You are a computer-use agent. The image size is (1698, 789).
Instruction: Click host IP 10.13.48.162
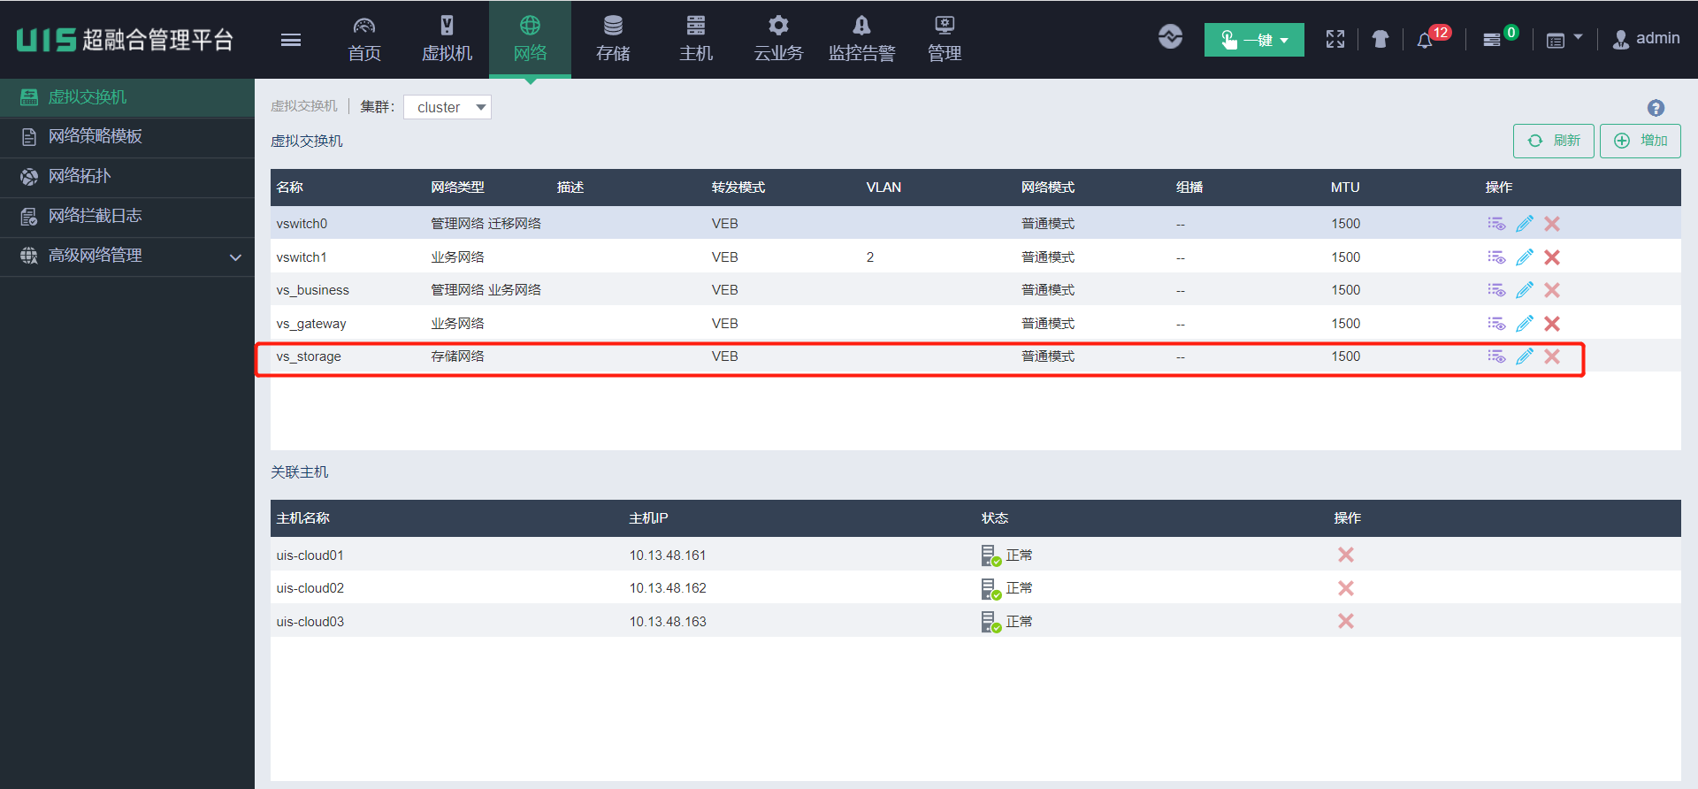tap(668, 588)
